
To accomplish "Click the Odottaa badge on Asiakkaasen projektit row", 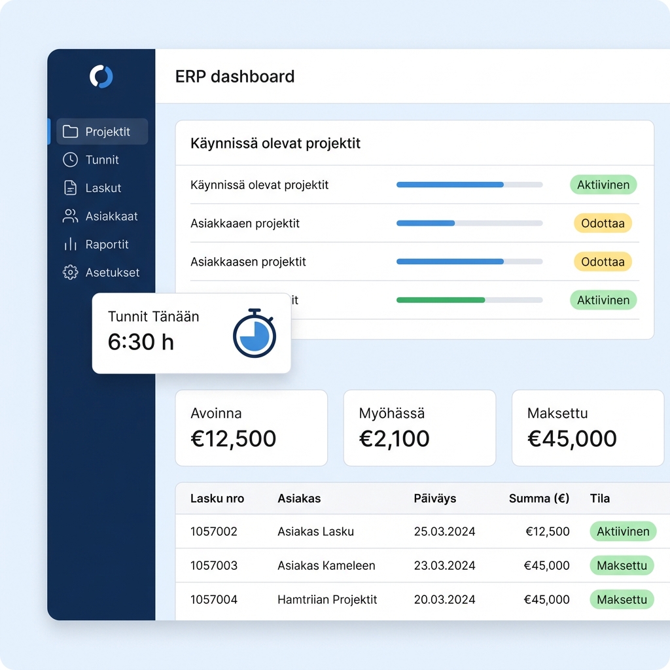I will pyautogui.click(x=603, y=262).
